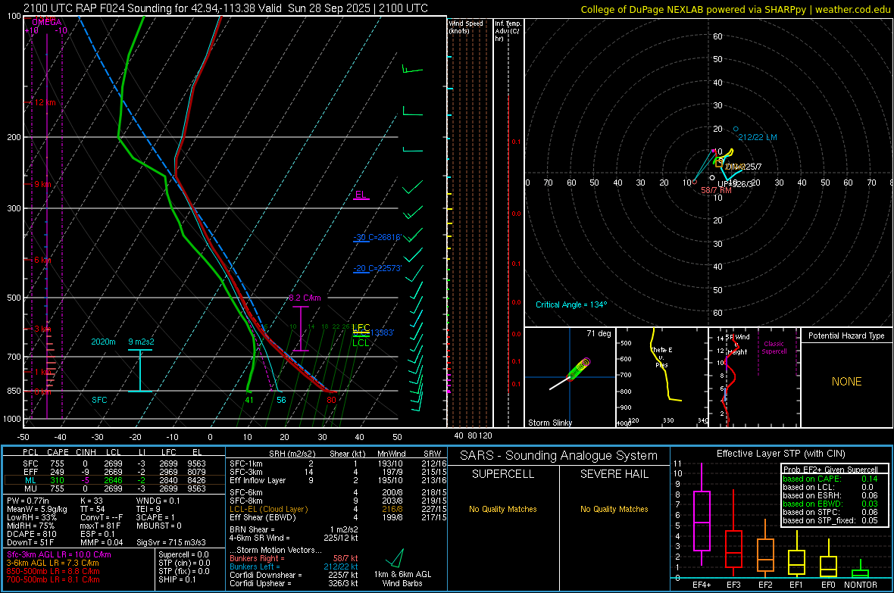Click the Inf. Temp. Adv. panel header
The image size is (894, 593).
point(508,31)
